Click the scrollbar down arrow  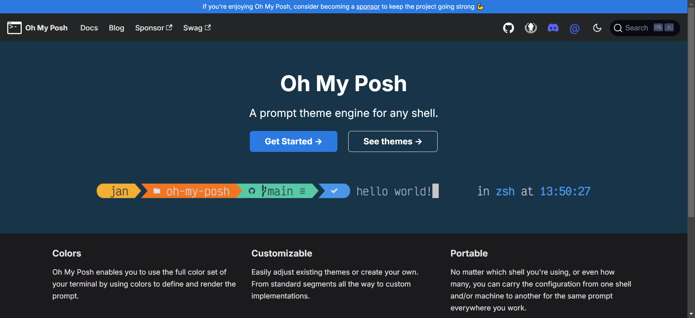click(x=691, y=314)
